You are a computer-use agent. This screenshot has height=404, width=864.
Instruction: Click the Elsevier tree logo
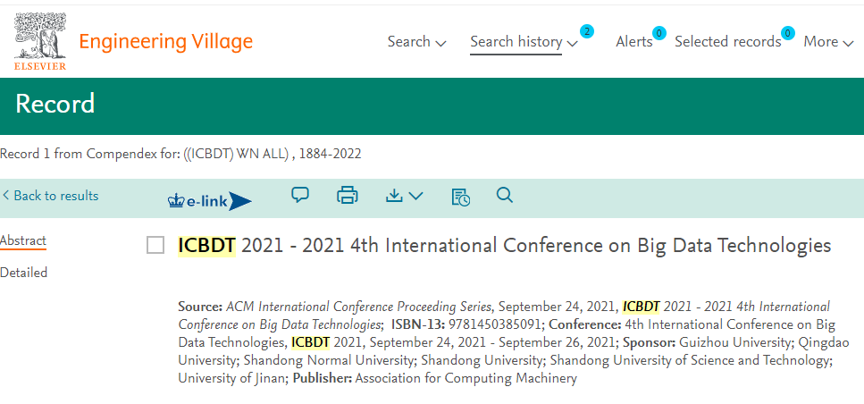point(40,41)
